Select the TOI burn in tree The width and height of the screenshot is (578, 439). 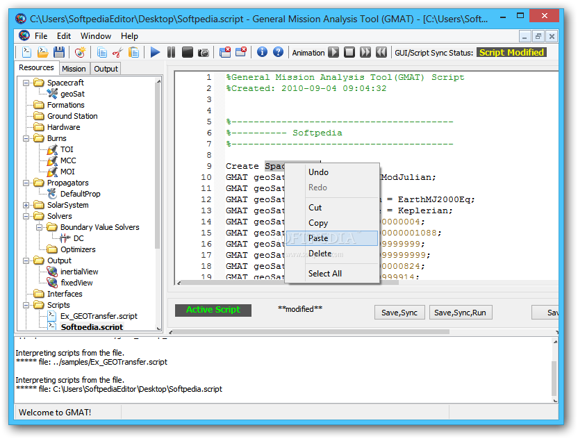point(67,149)
